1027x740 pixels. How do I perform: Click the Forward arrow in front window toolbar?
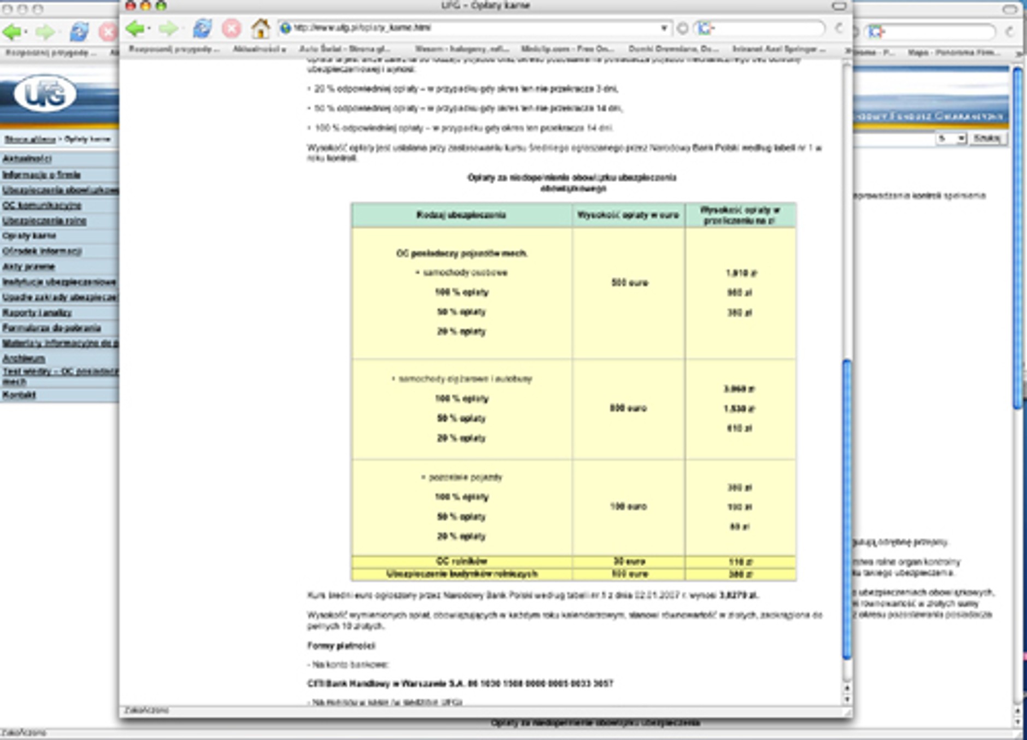pos(168,28)
